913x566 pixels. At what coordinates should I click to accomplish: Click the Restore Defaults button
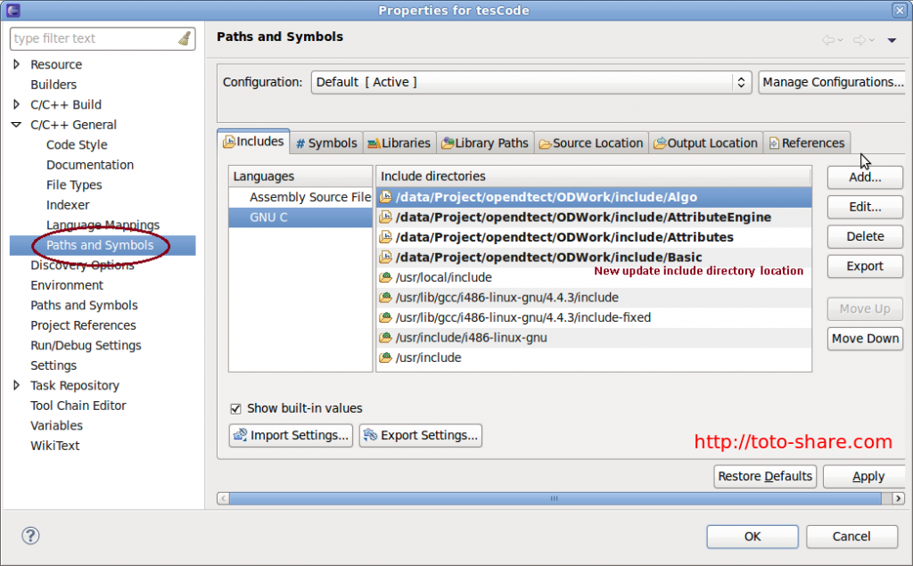click(765, 476)
